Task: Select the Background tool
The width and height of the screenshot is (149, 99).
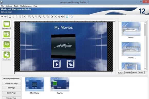Action: (7, 25)
